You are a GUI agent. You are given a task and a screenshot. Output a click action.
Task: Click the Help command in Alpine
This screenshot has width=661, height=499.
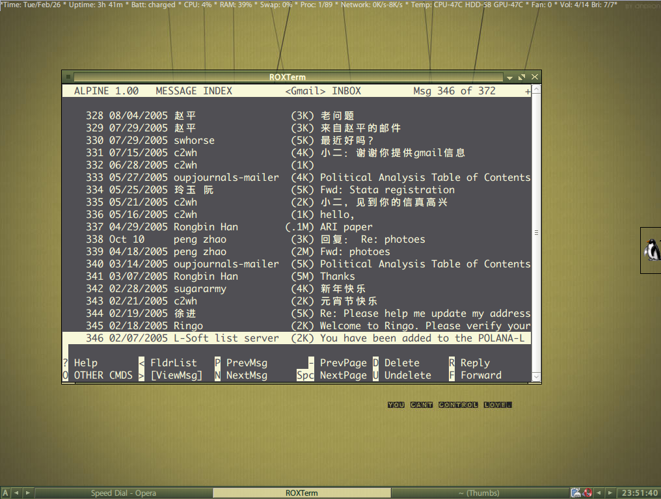(x=86, y=363)
